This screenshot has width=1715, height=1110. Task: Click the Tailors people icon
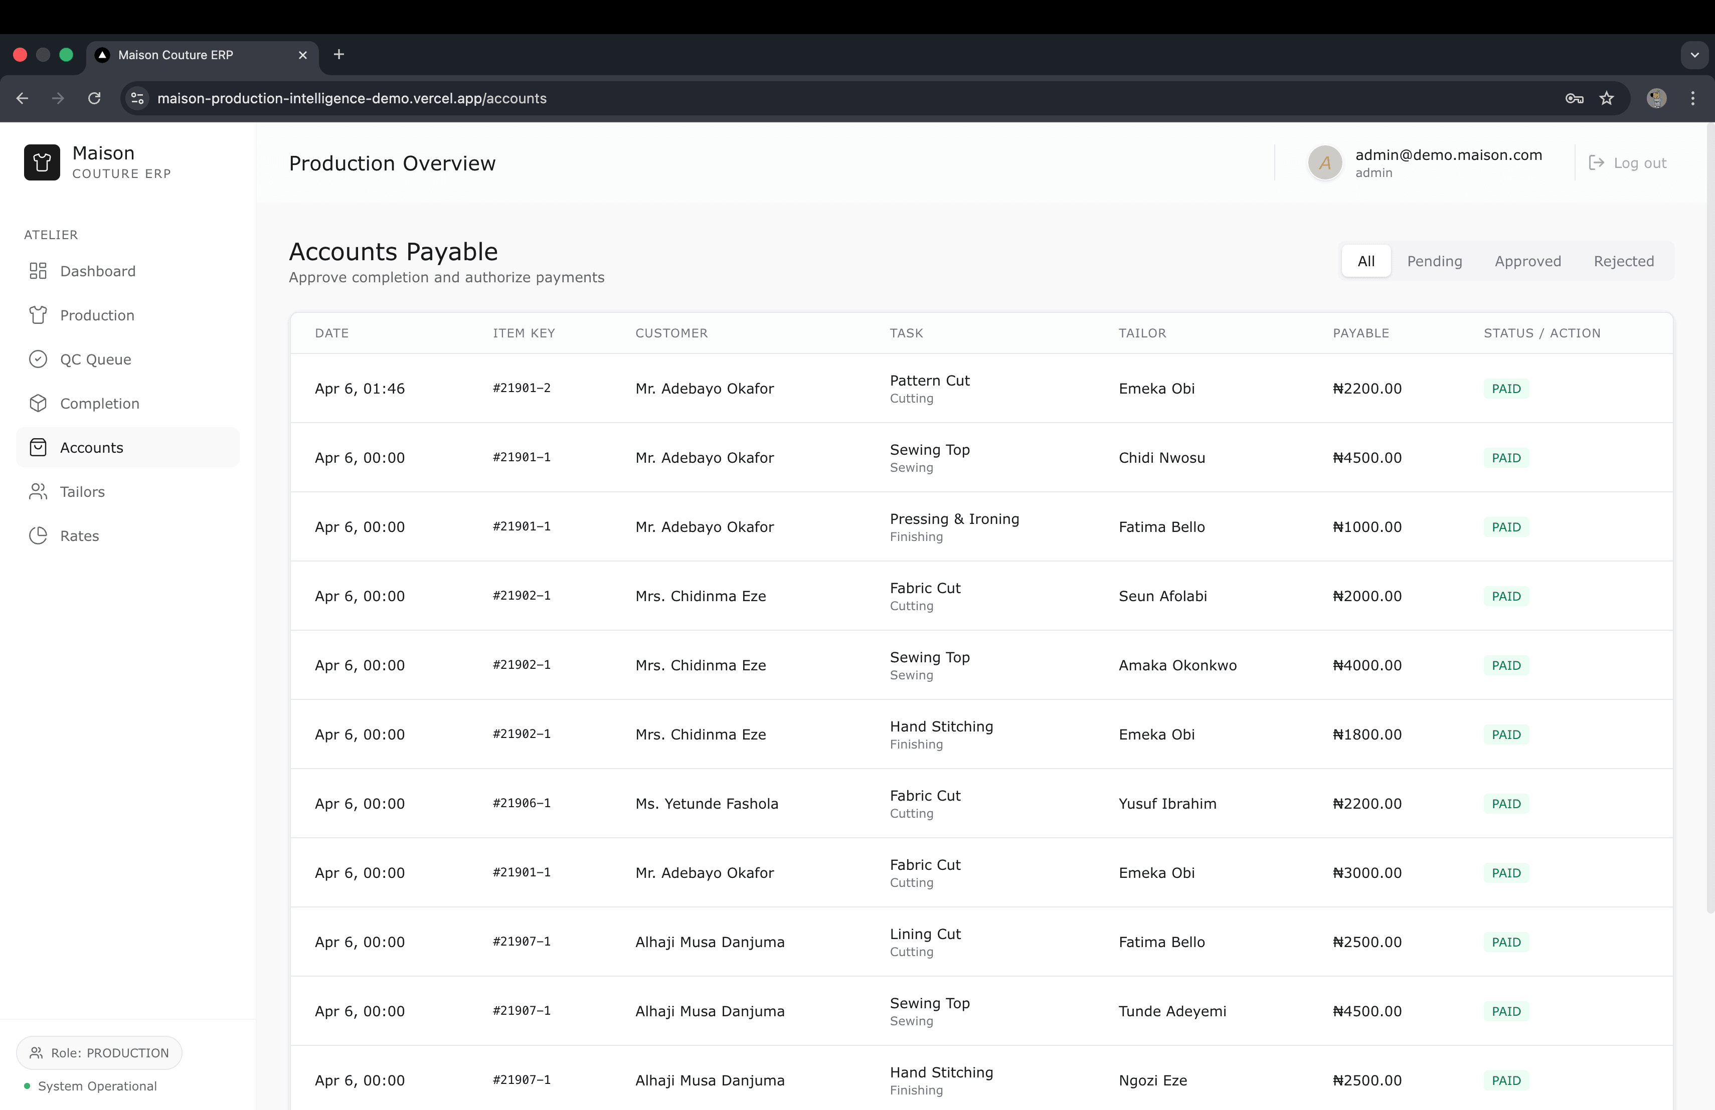click(x=38, y=491)
